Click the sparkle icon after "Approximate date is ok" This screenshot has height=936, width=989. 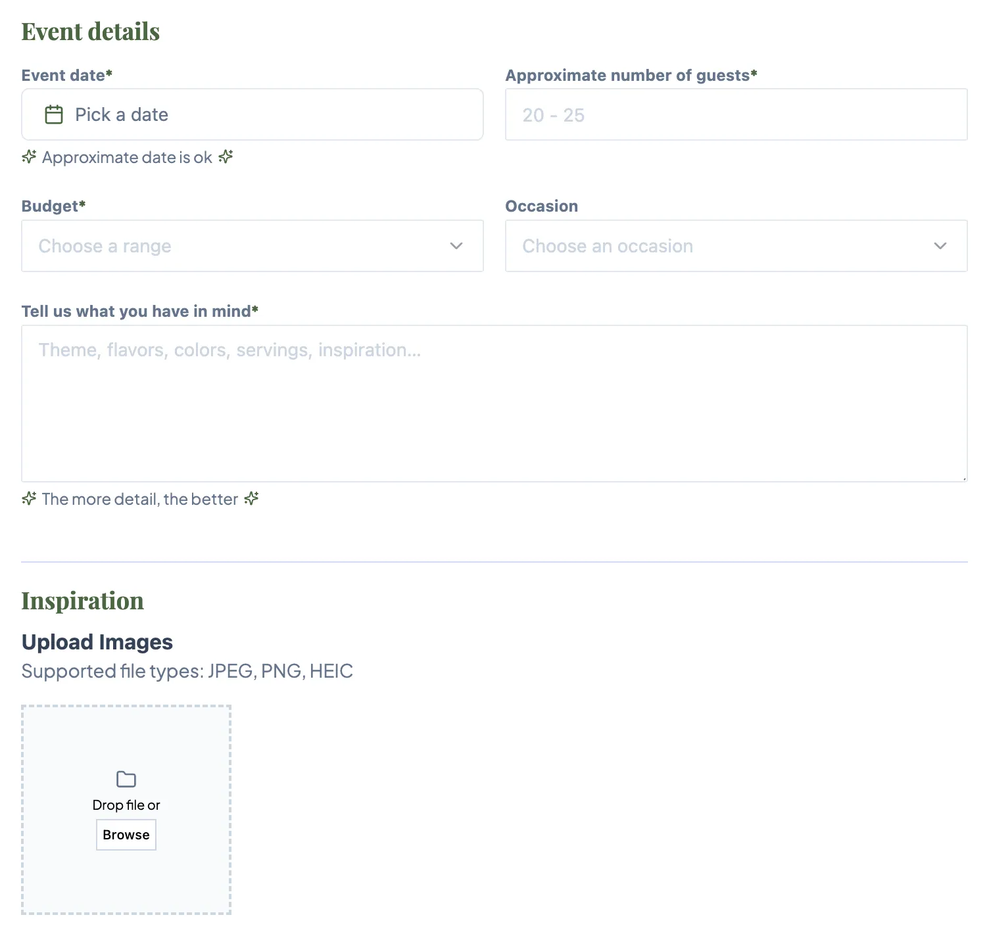(226, 157)
